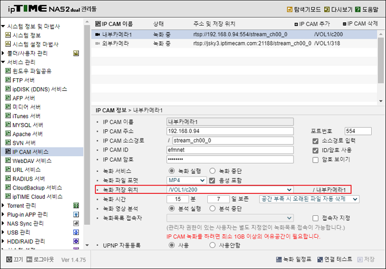Collapse the 시스템 정보 및 마법사 tree

click(3, 26)
